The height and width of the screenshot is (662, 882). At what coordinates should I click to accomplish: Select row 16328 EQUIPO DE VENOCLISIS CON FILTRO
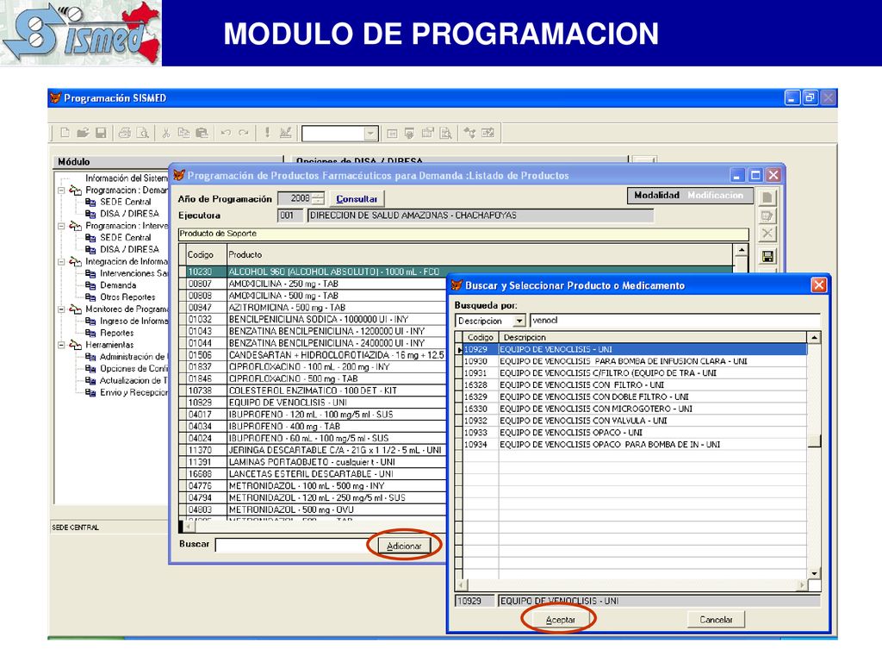tap(635, 385)
